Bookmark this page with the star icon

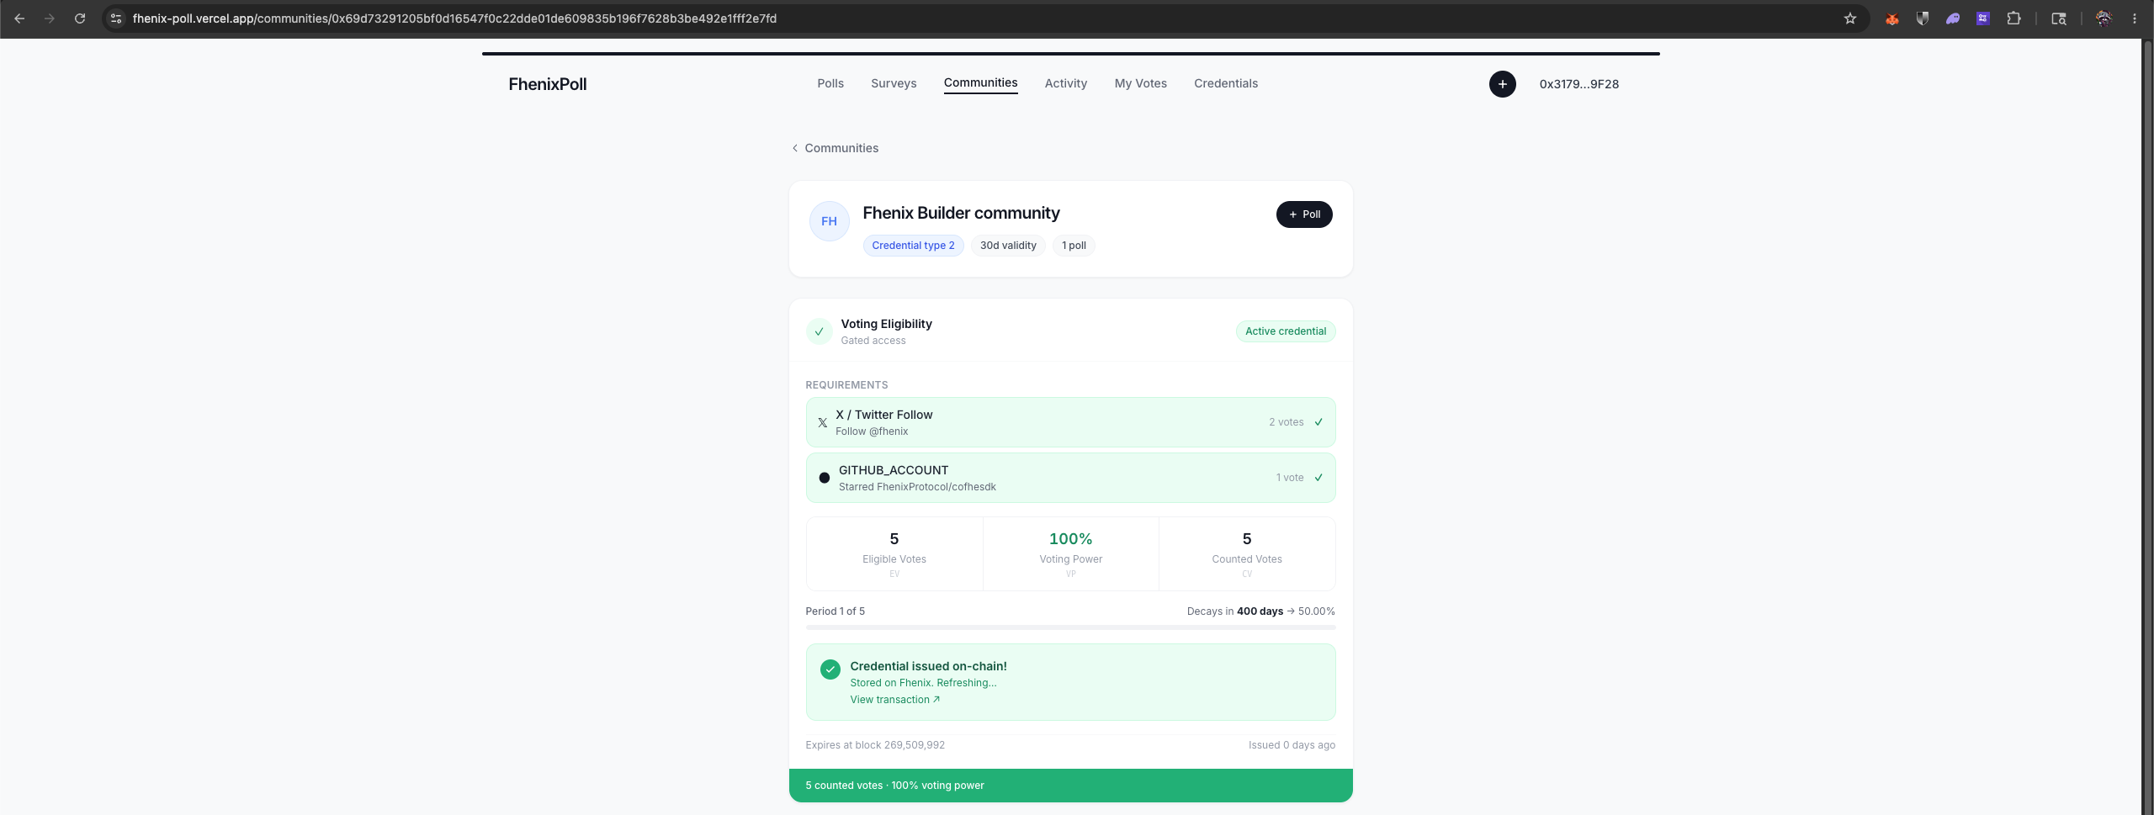coord(1850,18)
